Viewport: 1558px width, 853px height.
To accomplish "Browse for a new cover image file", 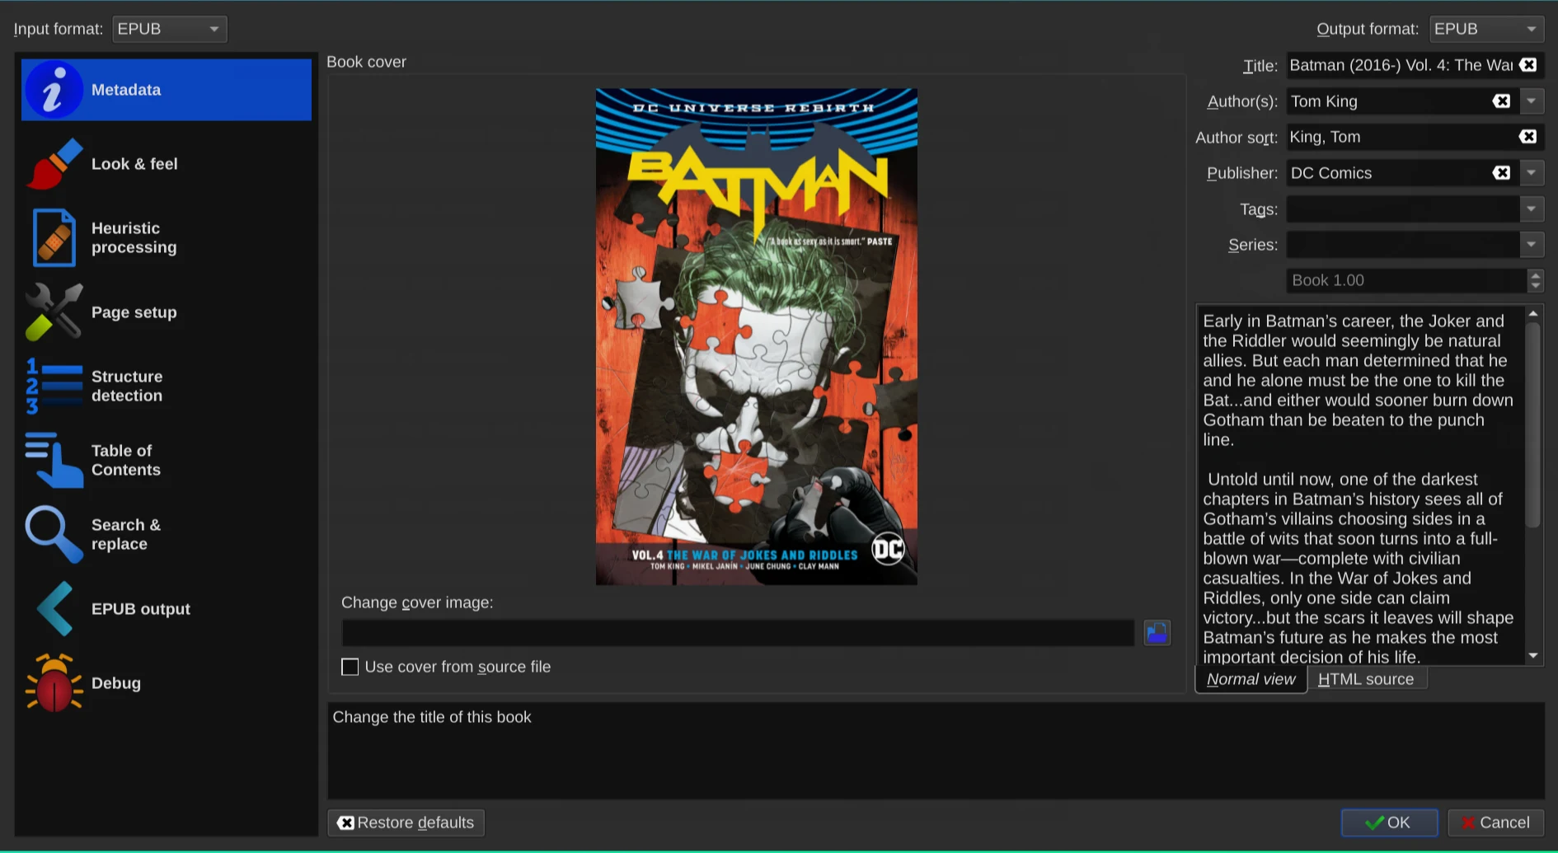I will pos(1157,633).
